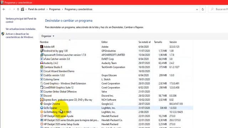Viewport: 228px width, 128px height.
Task: Select the Google Chrome program name
Action: (x=52, y=104)
